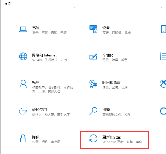Screen dimensions: 166x154
Task: Click the padlock icon for 隐私
Action: (23, 139)
